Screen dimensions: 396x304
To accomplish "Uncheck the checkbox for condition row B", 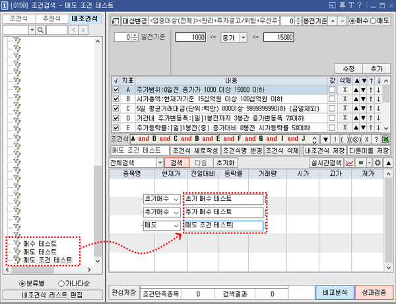I will 116,98.
